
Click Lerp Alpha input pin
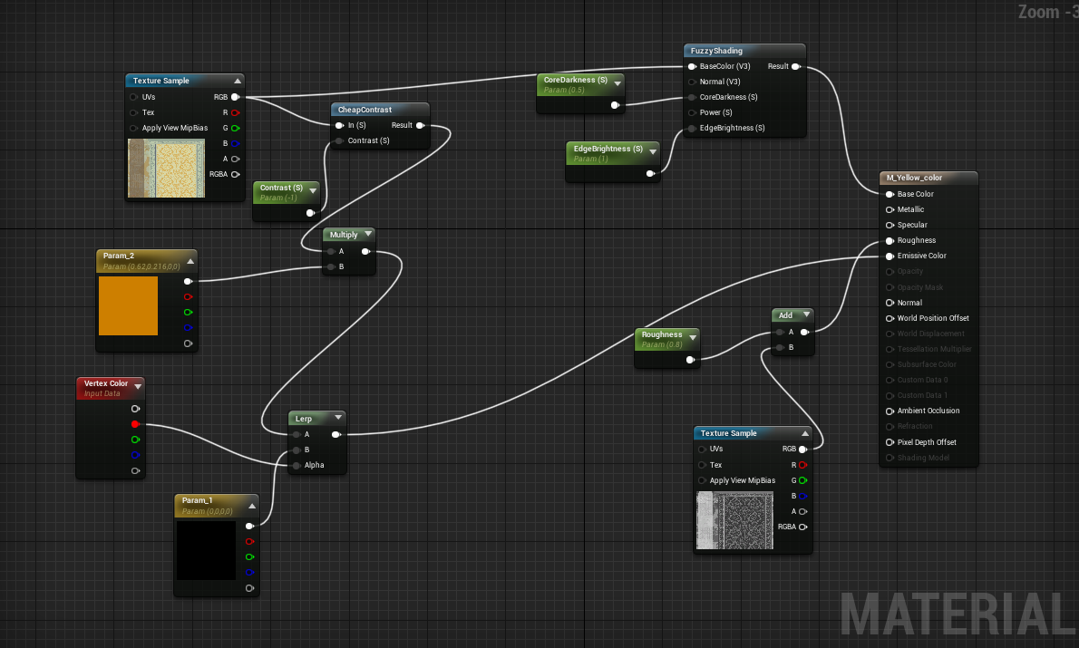coord(296,466)
